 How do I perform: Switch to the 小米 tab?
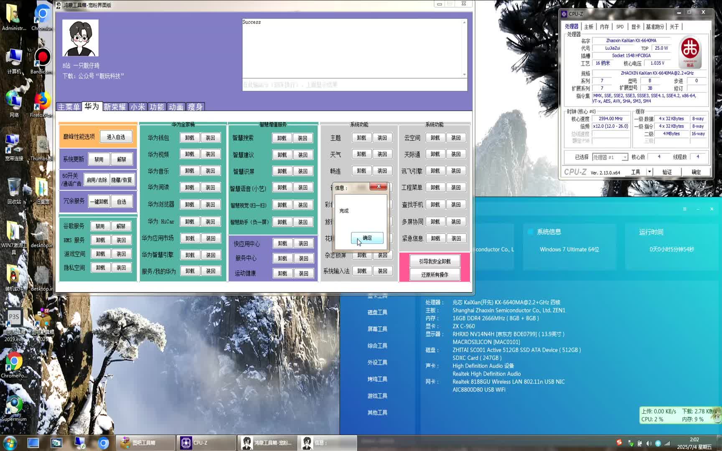tap(137, 107)
